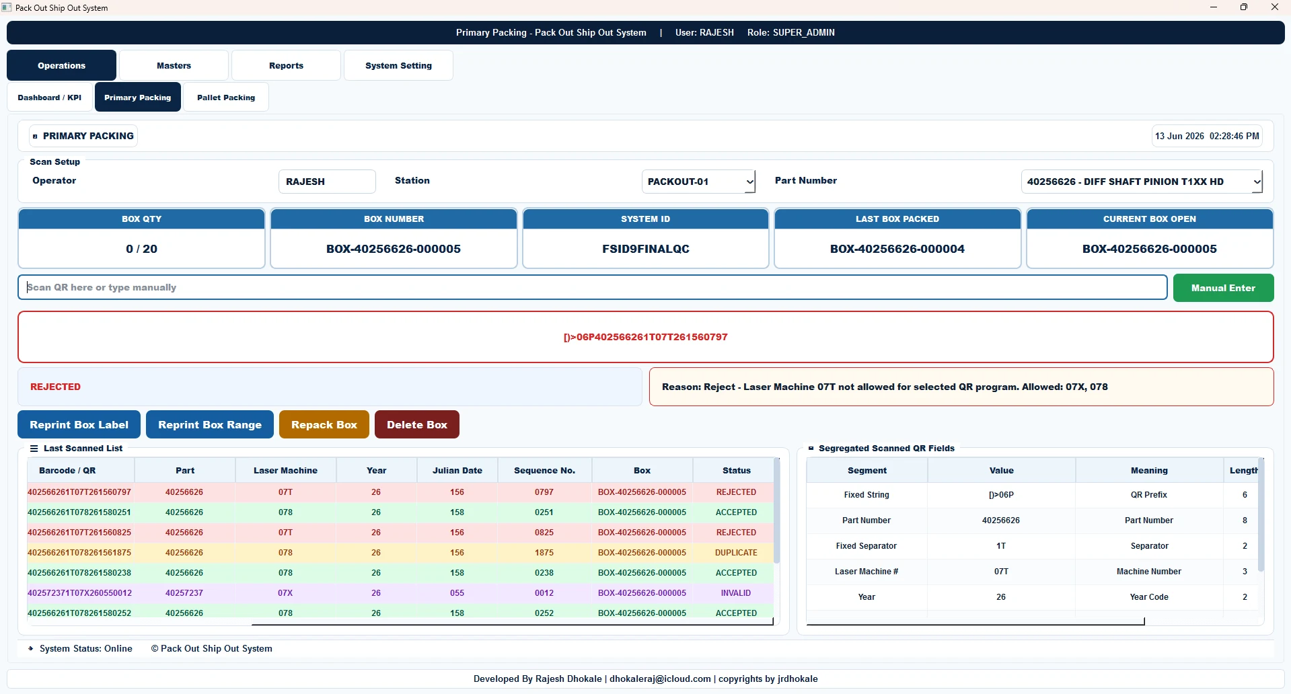Click the Reprint Box Label button
The width and height of the screenshot is (1291, 694).
pos(79,424)
